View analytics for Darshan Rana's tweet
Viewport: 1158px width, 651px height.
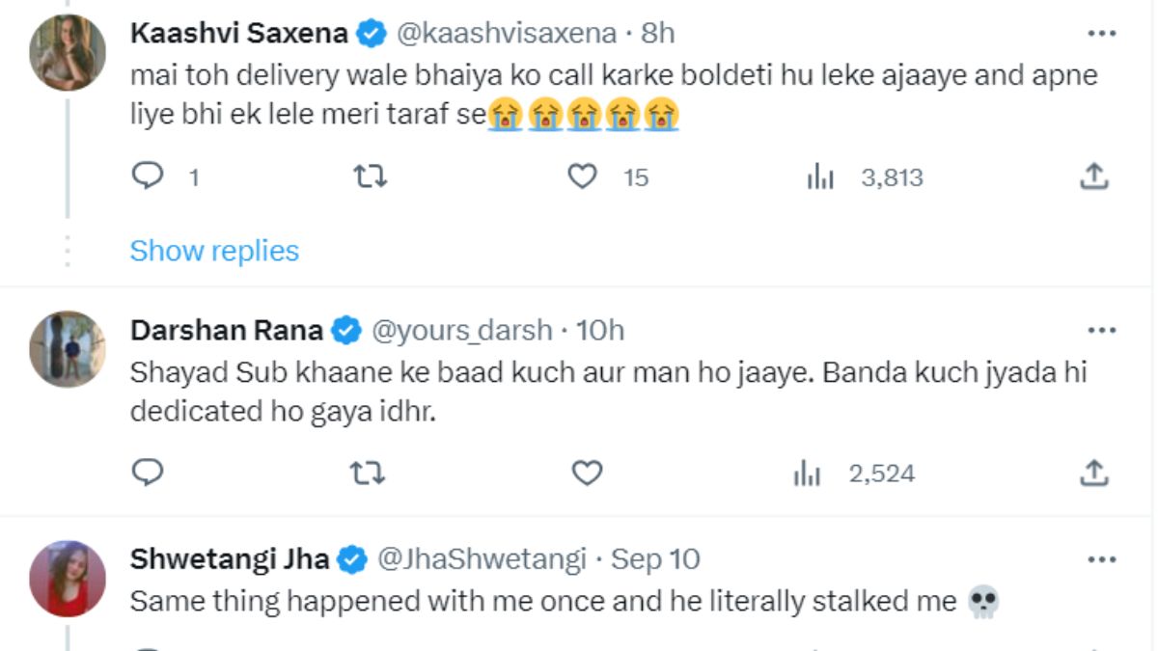point(807,474)
